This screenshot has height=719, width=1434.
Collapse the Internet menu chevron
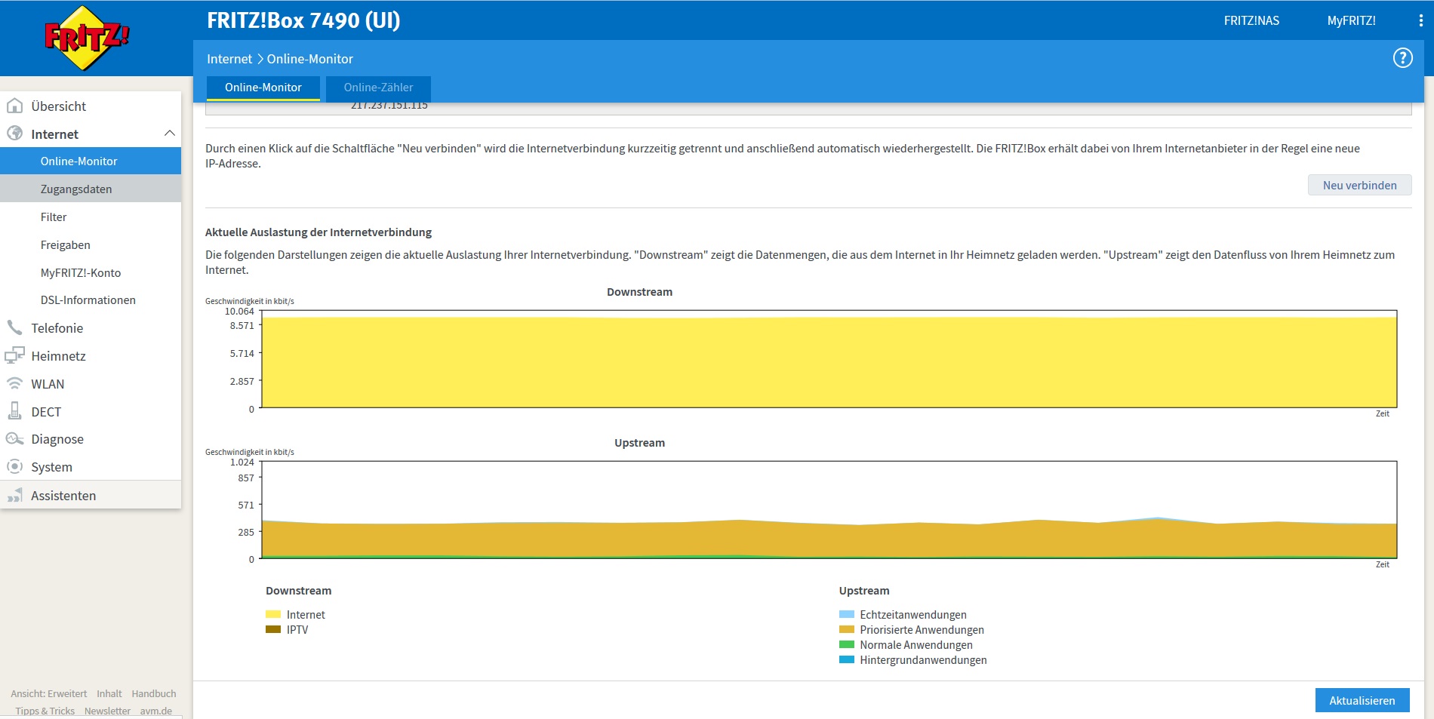[x=169, y=134]
